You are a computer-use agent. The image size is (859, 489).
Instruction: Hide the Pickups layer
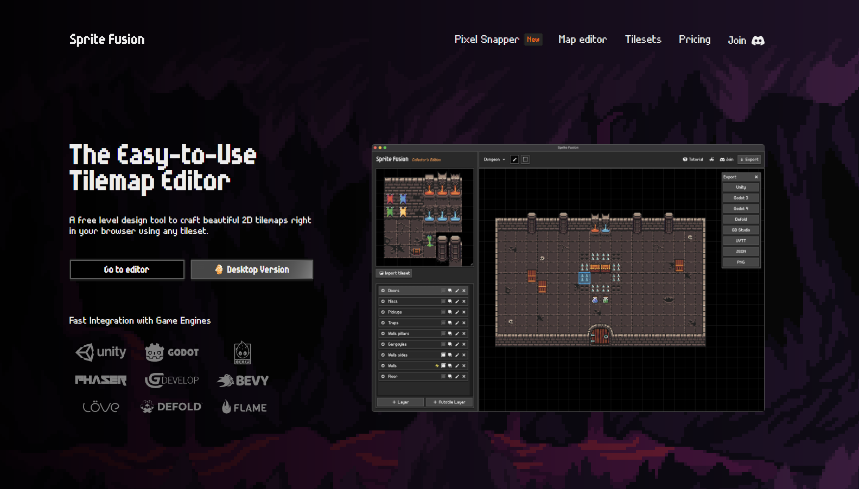[383, 312]
